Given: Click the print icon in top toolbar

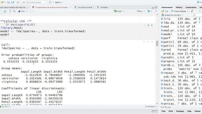Looking at the screenshot, I should point(18,2).
